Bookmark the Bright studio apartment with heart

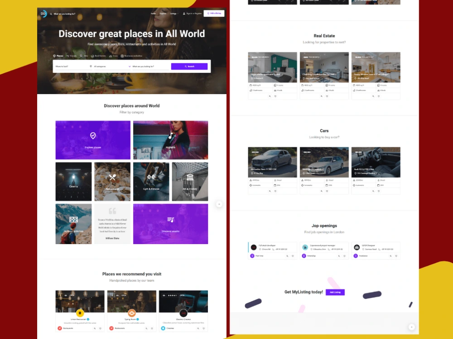click(275, 96)
